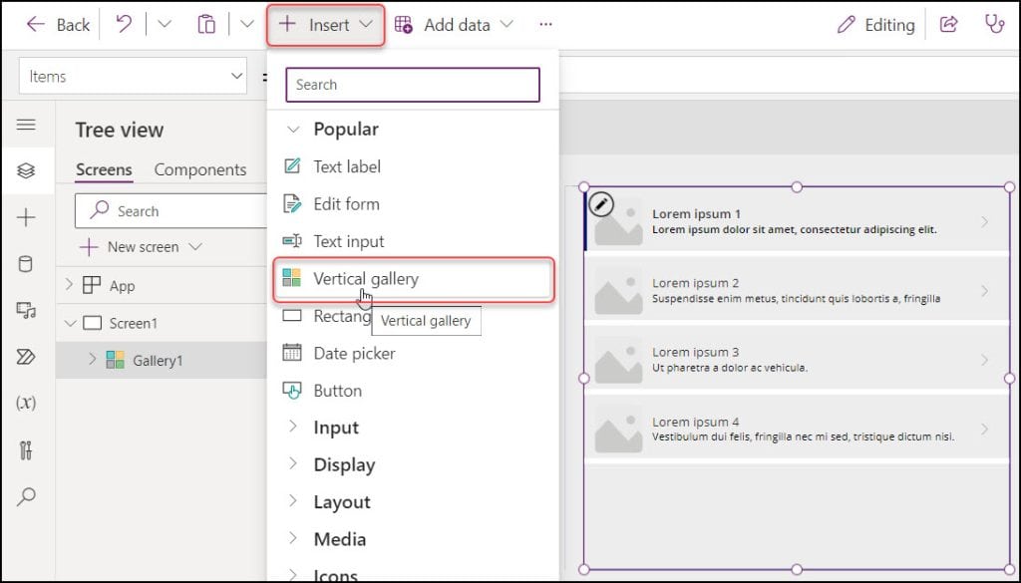This screenshot has width=1021, height=583.
Task: Open the Power Automate sidebar icon
Action: (x=26, y=357)
